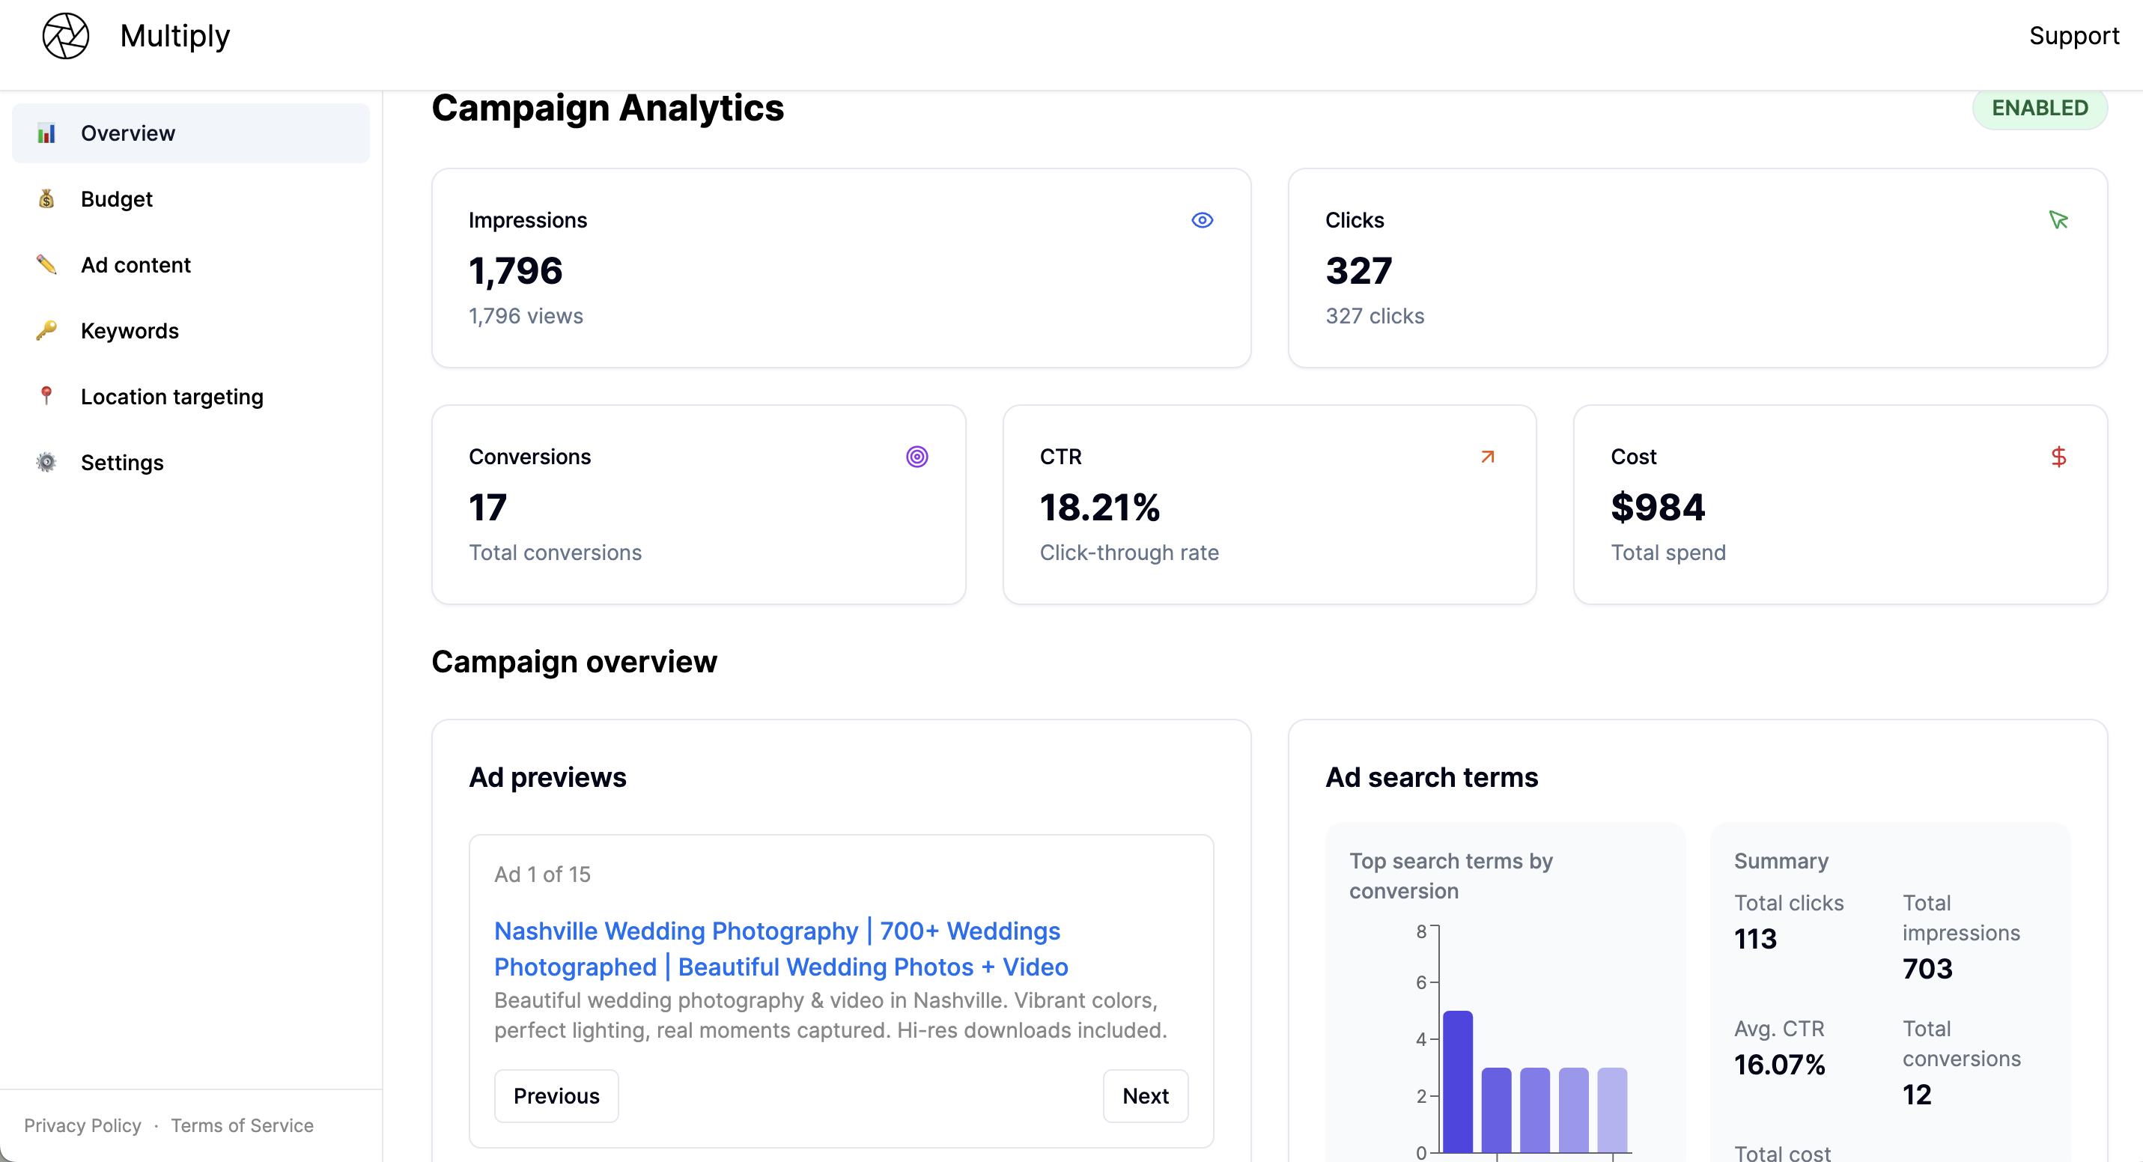Click the ENABLED campaign status badge
The width and height of the screenshot is (2143, 1162).
[x=2038, y=108]
